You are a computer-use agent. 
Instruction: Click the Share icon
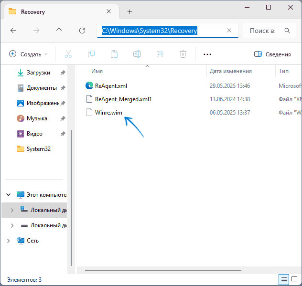160,54
